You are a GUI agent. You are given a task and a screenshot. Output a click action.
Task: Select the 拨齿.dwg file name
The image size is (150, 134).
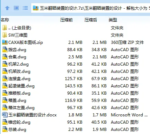(x=17, y=50)
